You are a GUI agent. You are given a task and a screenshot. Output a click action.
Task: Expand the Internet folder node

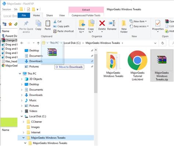tap(23, 132)
